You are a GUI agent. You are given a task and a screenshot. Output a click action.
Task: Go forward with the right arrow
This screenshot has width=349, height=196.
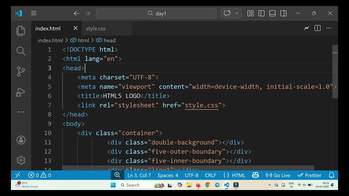(x=87, y=13)
